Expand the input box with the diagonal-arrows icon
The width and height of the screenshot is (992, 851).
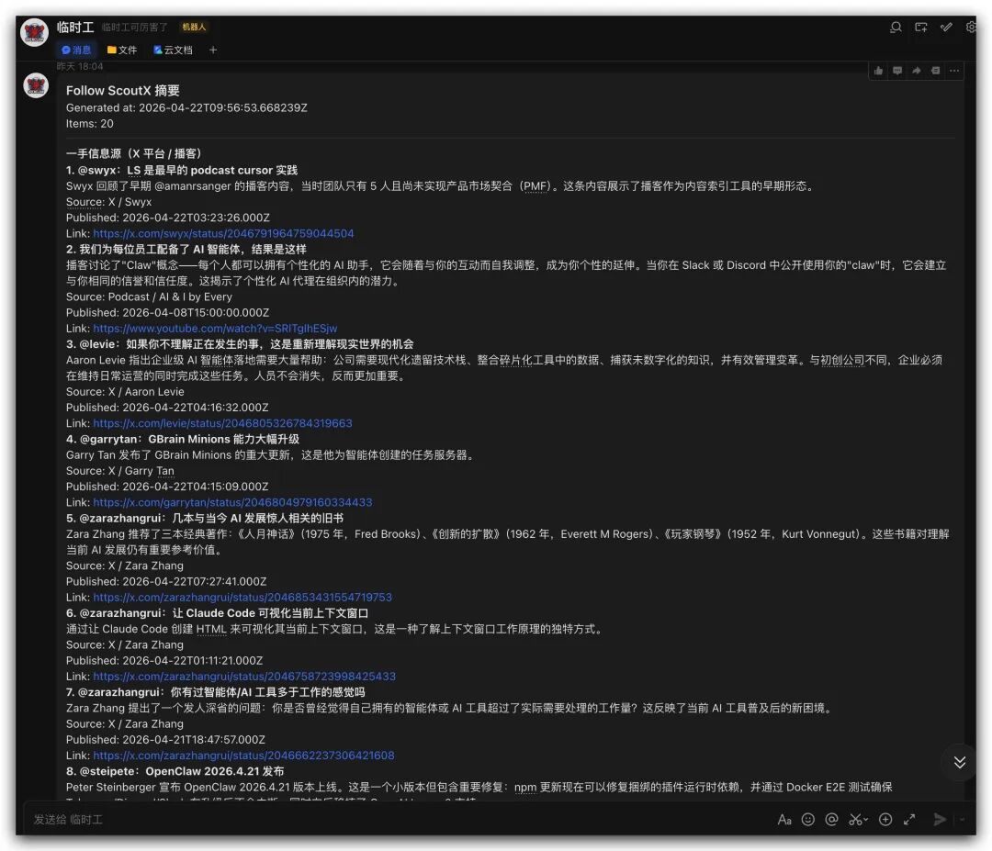point(909,819)
